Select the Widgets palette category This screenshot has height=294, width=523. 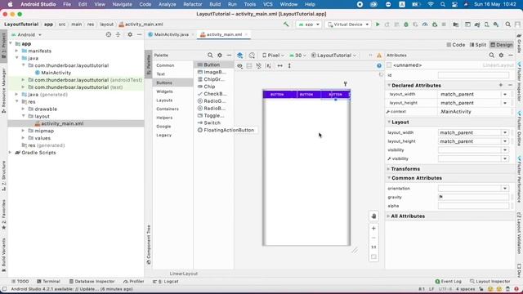[x=164, y=91]
